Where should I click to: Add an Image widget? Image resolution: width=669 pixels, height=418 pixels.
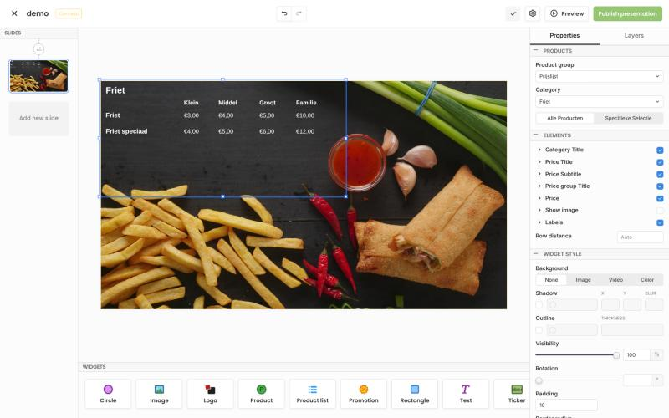click(x=159, y=394)
